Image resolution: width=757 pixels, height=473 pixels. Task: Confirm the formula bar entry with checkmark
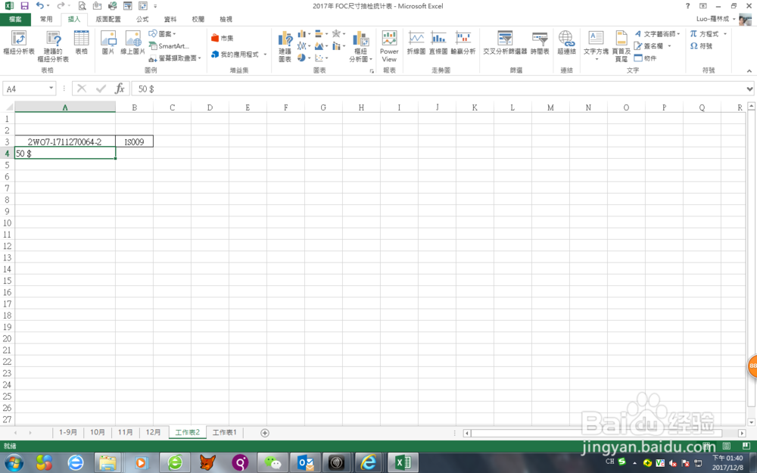point(101,89)
